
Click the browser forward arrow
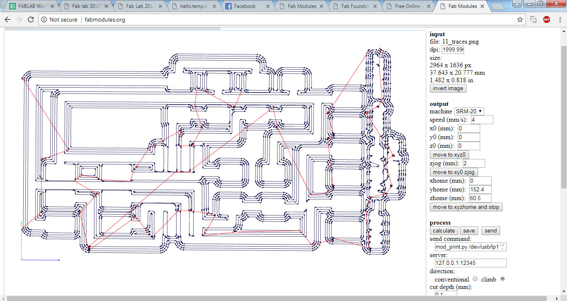(x=19, y=20)
